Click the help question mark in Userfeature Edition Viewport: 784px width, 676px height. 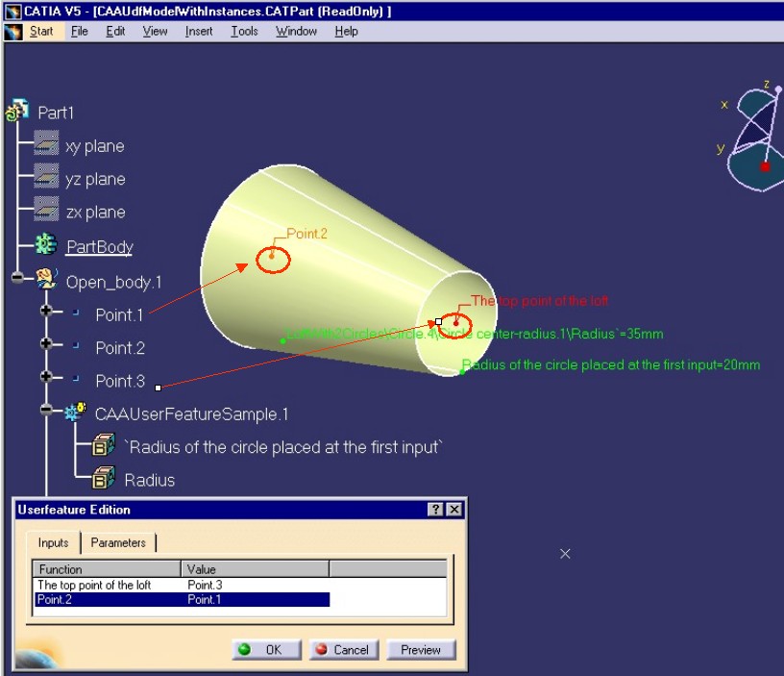435,510
